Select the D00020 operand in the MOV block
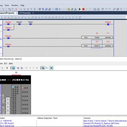This screenshot has height=127, width=127. 108,46
